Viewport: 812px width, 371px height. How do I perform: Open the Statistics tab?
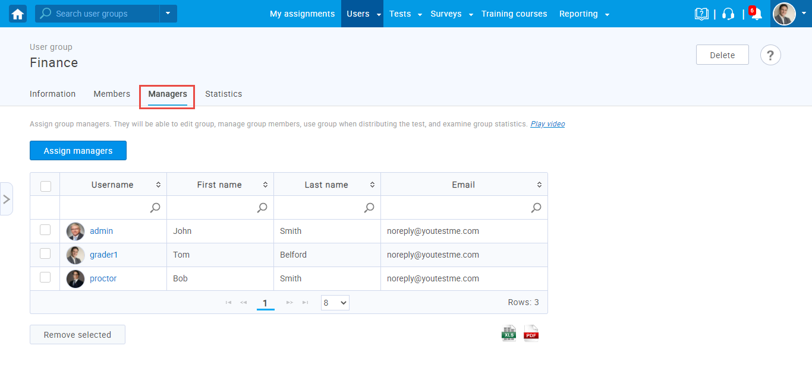point(224,94)
